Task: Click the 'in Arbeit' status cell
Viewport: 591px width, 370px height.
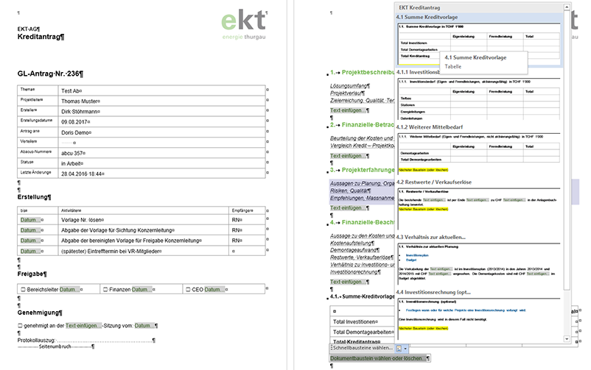Action: click(x=162, y=163)
